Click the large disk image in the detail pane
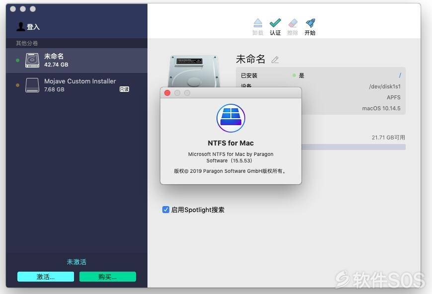432x294 pixels. point(194,71)
